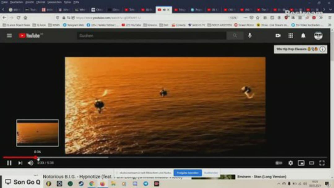Screen dimensions: 334x188
Task: Start voice search with microphone icon
Action: (x=249, y=36)
